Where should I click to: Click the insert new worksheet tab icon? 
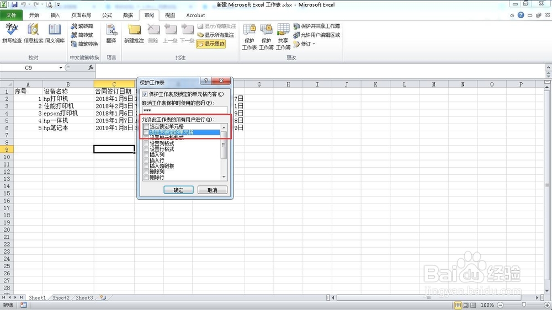coord(103,298)
